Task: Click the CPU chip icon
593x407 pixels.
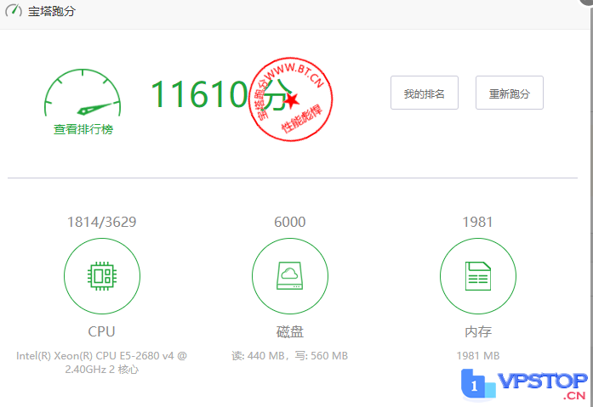Action: coord(102,276)
